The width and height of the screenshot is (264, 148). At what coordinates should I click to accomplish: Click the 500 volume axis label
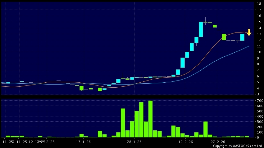click(258, 111)
